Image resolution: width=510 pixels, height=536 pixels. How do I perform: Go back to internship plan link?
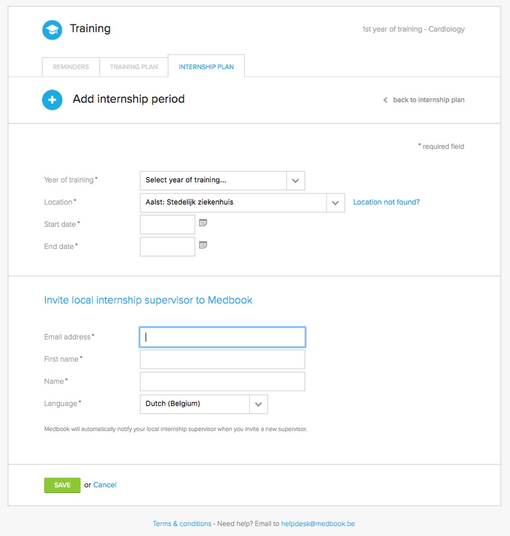428,100
